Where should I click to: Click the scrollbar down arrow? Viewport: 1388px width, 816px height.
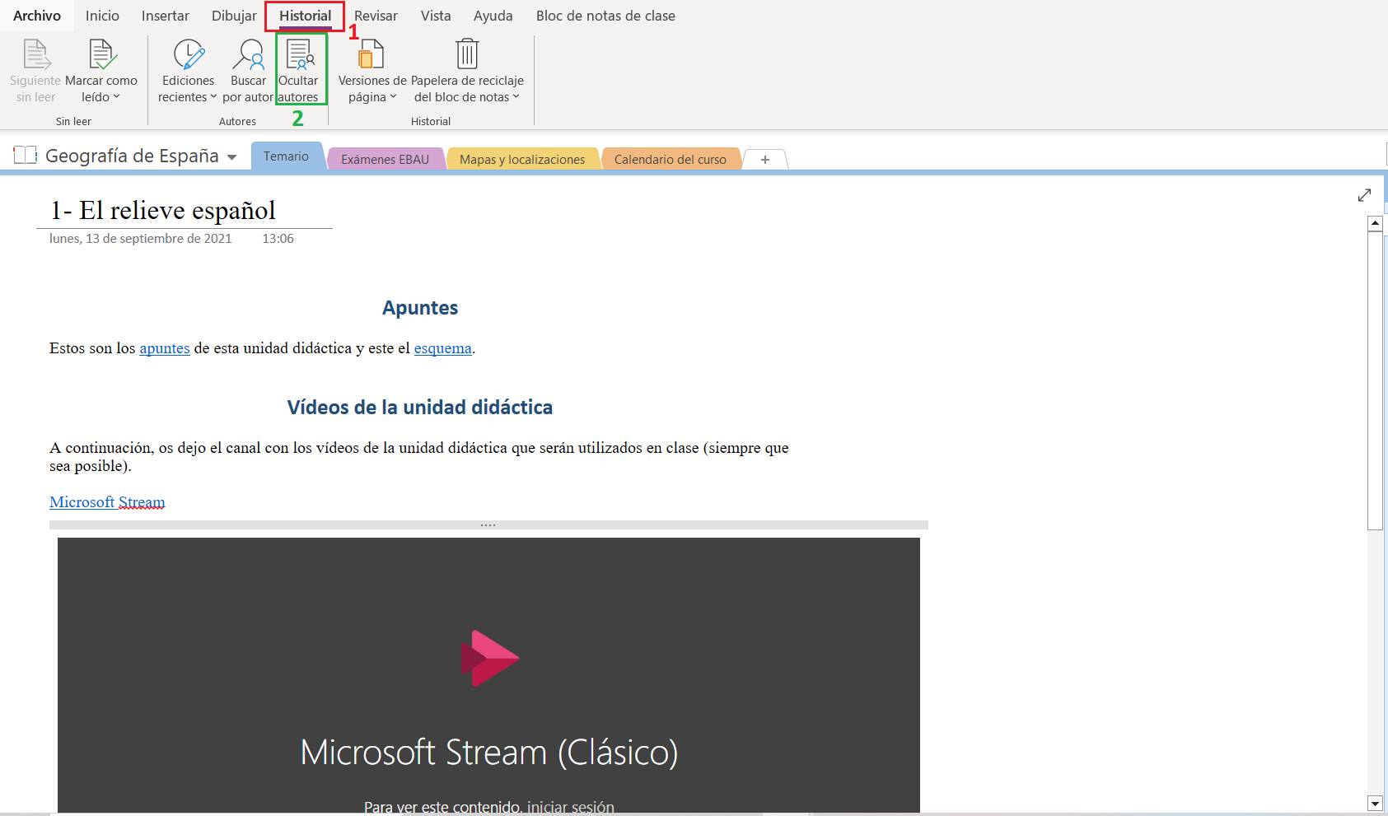[x=1374, y=803]
